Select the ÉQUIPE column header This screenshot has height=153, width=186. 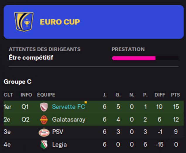pos(46,95)
